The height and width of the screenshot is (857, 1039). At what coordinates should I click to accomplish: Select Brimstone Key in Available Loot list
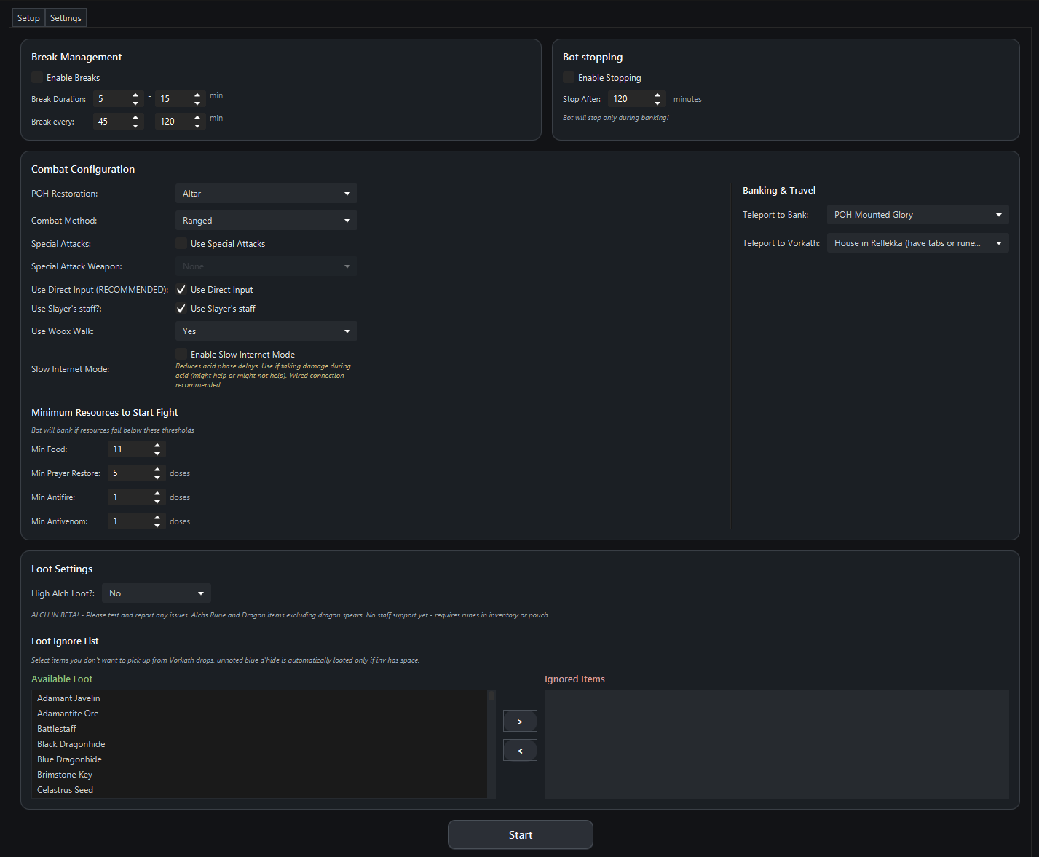[65, 775]
